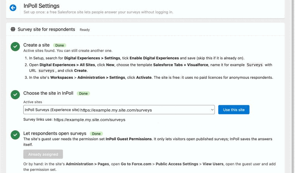Click the Done badge next to Create a site
Screen dimensions: 295x173
click(x=59, y=45)
